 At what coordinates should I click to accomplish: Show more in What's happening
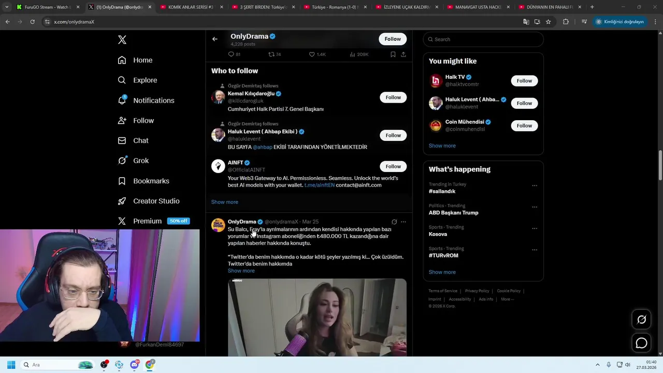coord(442,272)
